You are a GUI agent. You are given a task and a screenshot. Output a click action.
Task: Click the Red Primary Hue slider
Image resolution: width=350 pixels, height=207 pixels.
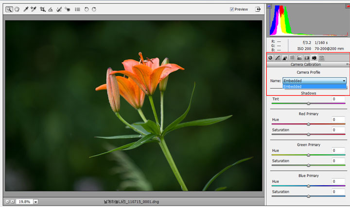pyautogui.click(x=308, y=124)
